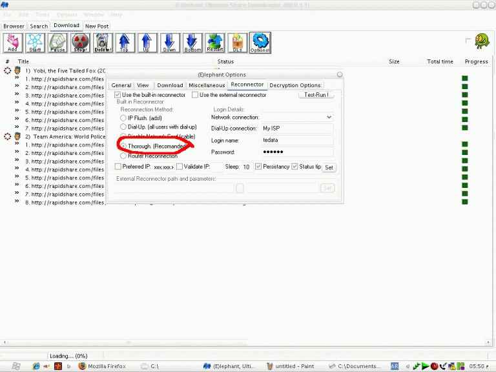
Task: Hit the red Stop toolbar icon
Action: (x=80, y=43)
